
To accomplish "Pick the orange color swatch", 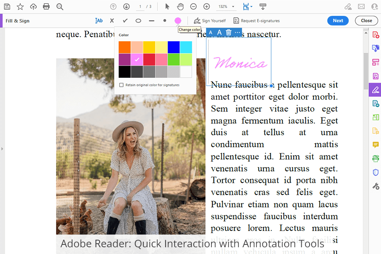I will point(124,47).
